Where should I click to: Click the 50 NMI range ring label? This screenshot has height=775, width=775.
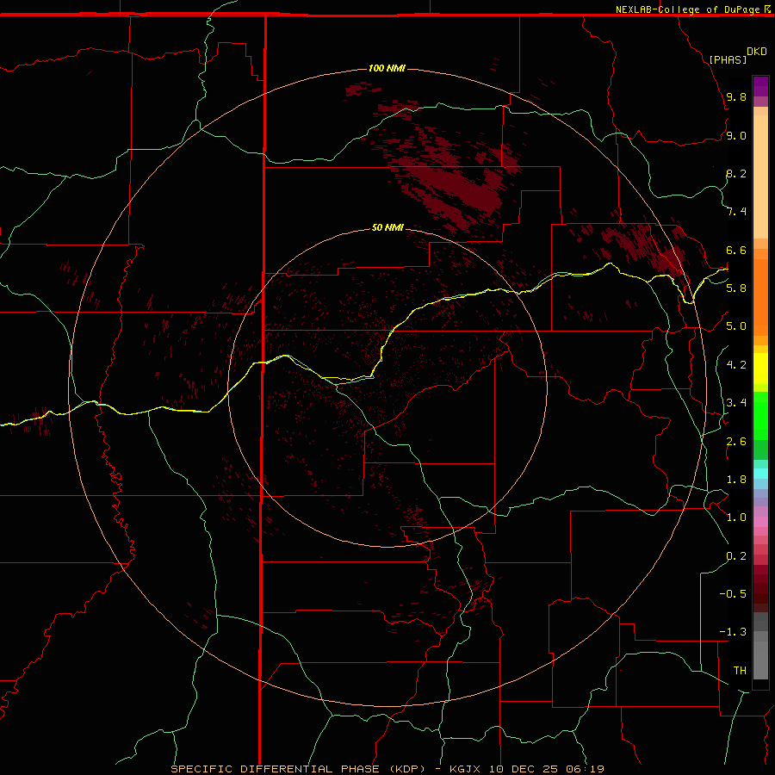(x=387, y=227)
